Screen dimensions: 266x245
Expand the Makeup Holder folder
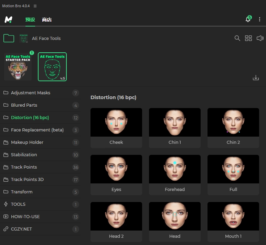(40, 142)
